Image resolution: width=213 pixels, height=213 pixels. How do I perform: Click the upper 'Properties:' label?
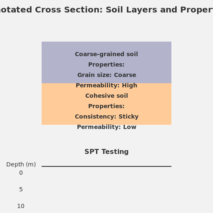[x=106, y=64]
